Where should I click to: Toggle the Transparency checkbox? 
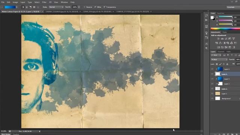click(104, 7)
